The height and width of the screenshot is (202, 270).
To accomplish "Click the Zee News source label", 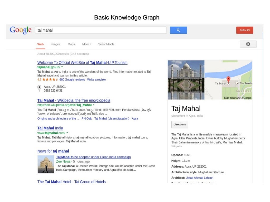I will coord(63,161).
